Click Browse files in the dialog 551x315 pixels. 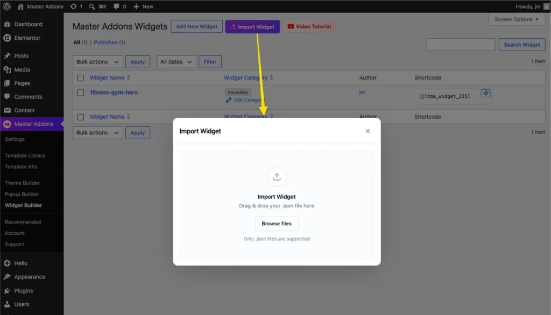coord(277,223)
